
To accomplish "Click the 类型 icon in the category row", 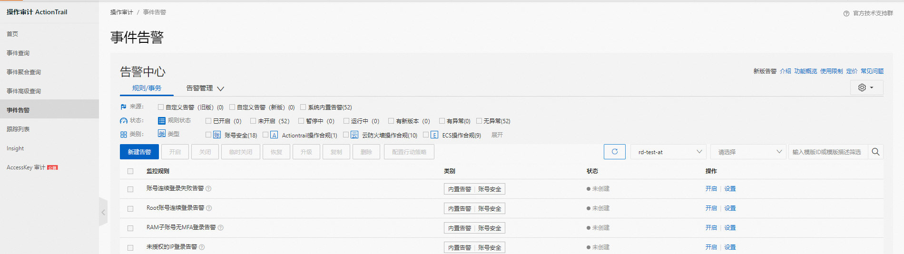I will point(162,134).
